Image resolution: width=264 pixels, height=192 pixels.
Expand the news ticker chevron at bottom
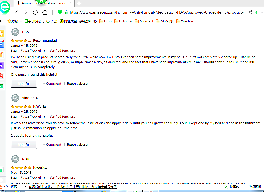[26, 187]
